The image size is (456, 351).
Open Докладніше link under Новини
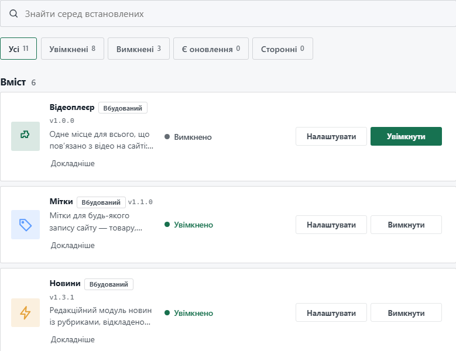(73, 339)
